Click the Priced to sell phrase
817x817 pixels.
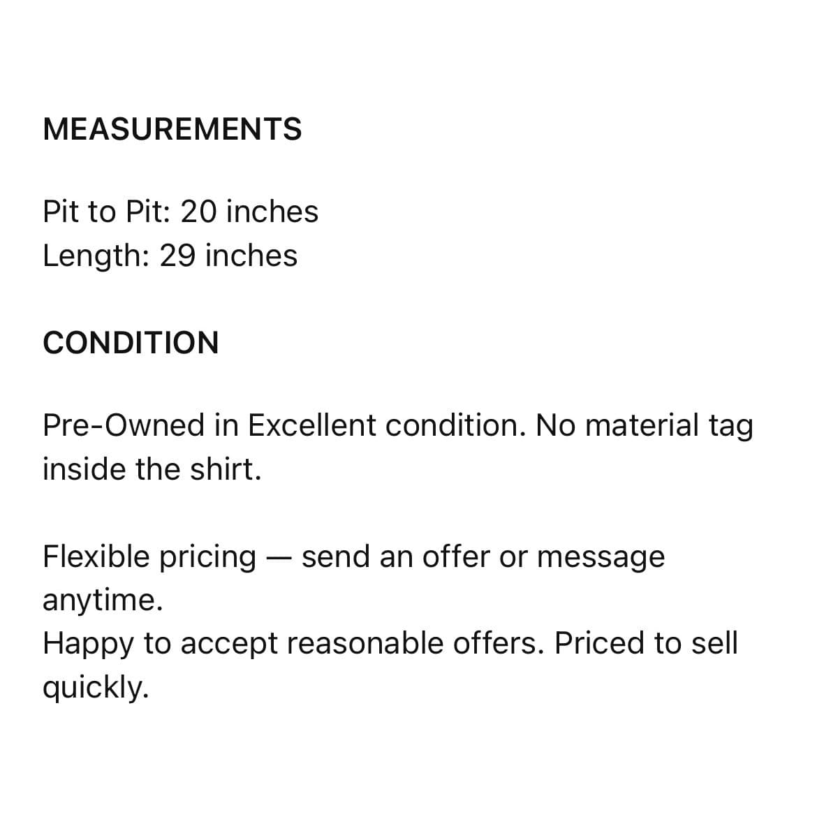pos(646,643)
